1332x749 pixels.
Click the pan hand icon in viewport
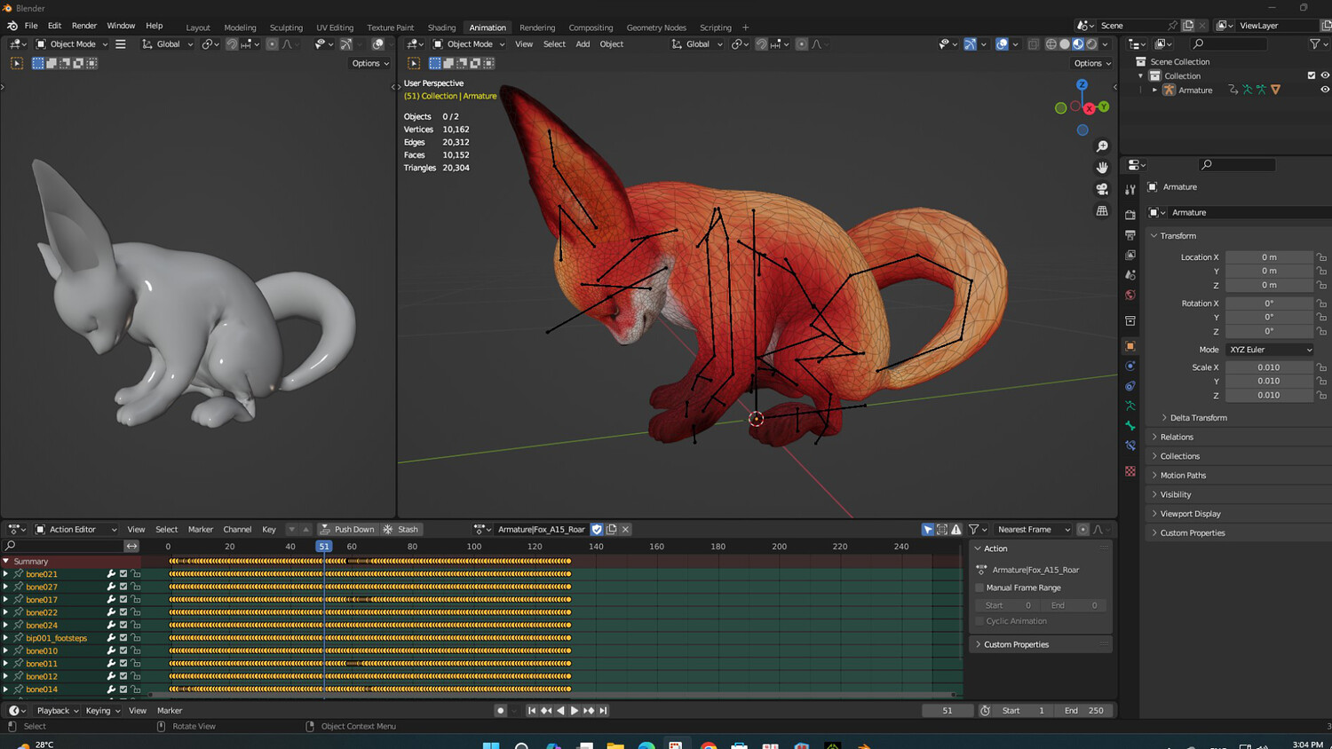pyautogui.click(x=1102, y=168)
